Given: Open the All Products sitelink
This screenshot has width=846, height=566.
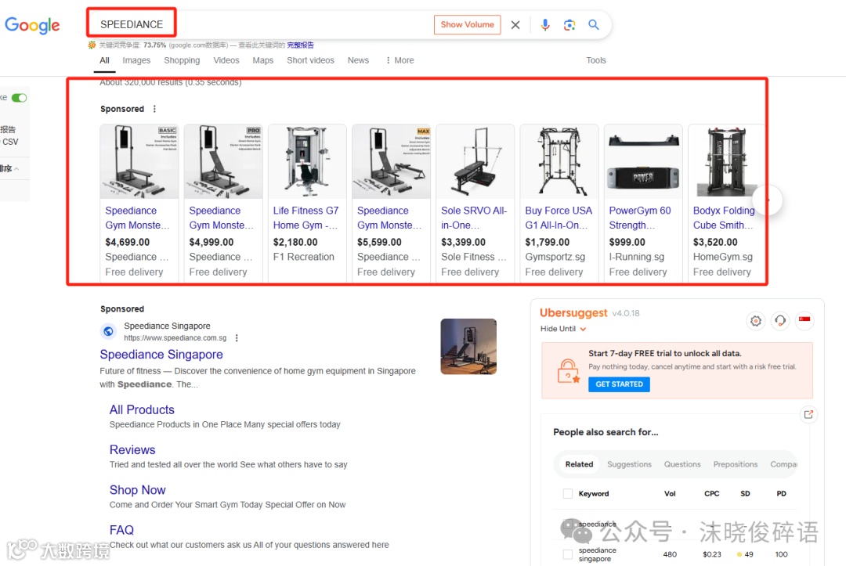Looking at the screenshot, I should 142,409.
